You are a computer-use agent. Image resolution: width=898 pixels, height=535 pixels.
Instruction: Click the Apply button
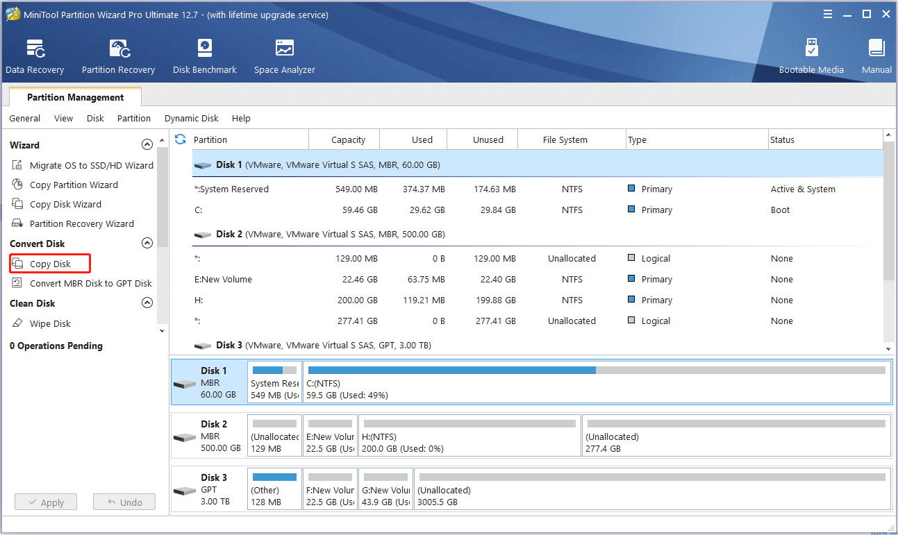tap(46, 502)
